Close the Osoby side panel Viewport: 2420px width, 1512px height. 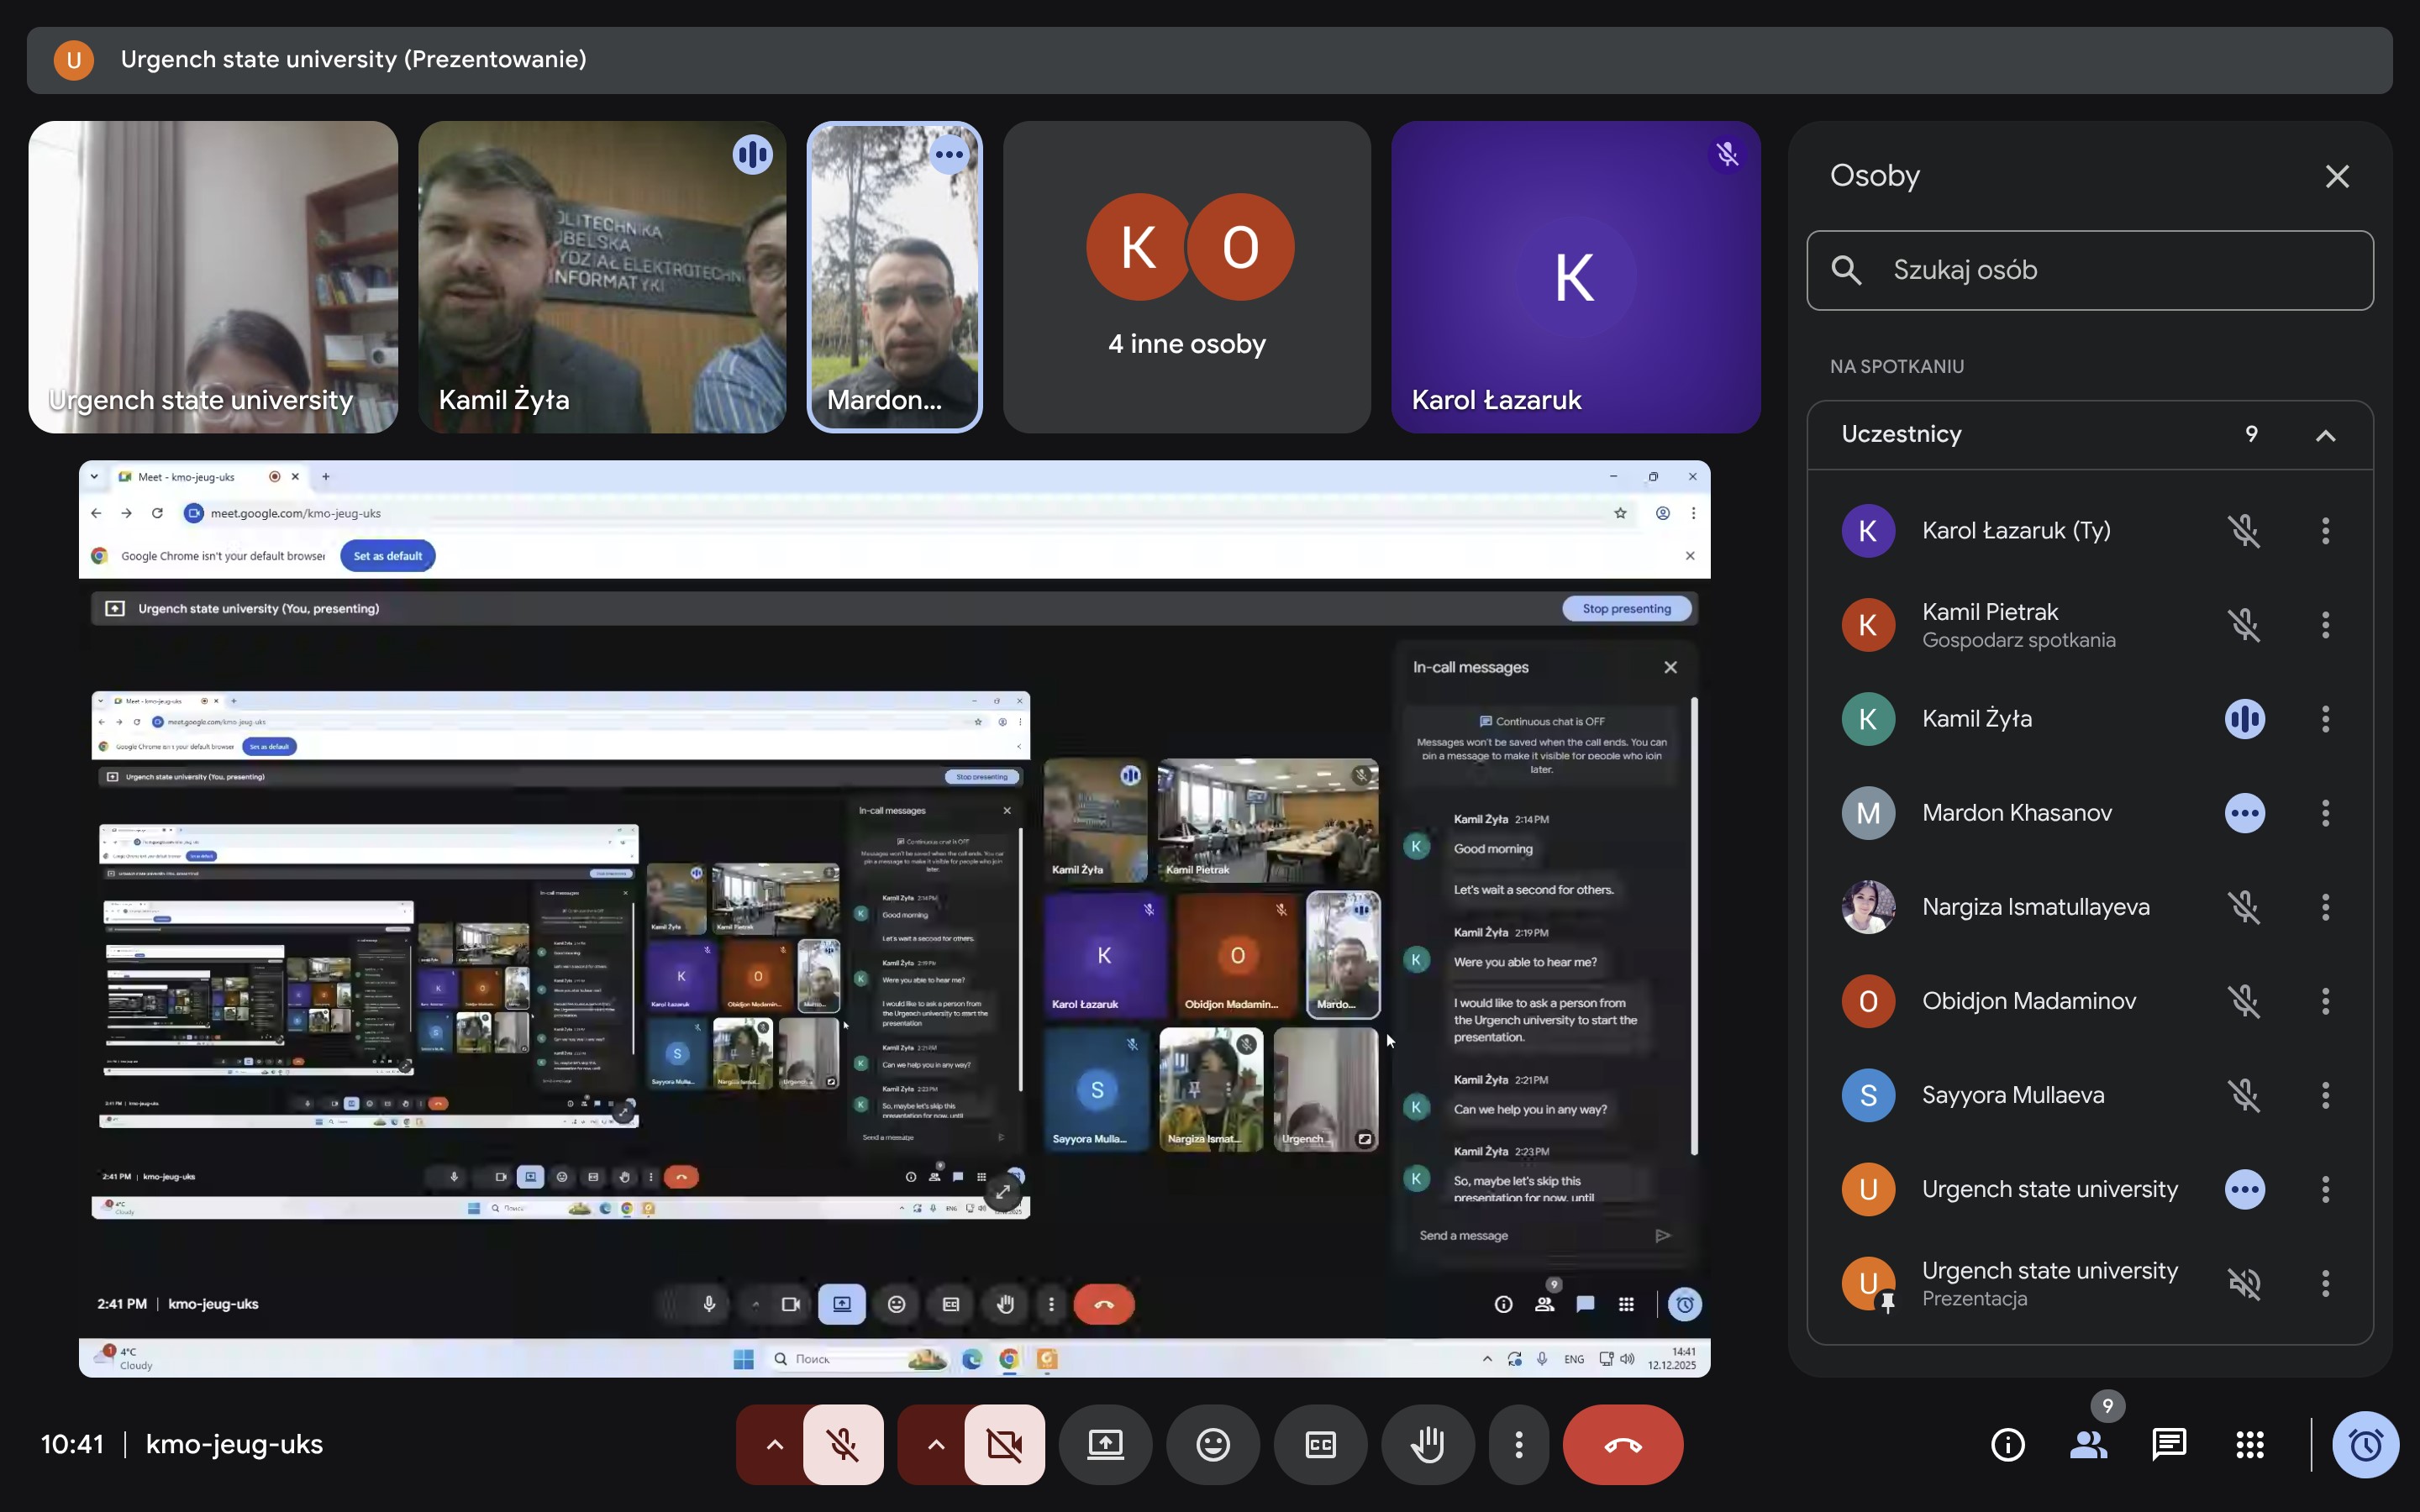pyautogui.click(x=2336, y=177)
